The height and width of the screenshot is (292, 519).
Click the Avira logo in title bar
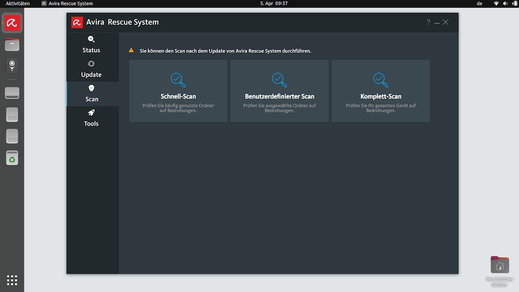point(77,22)
